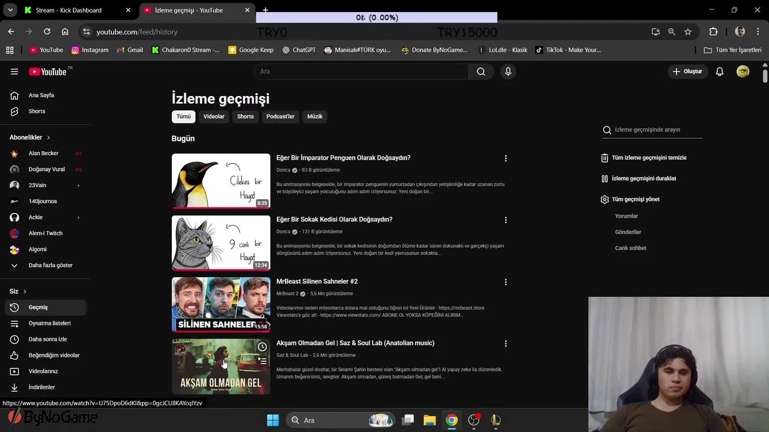The image size is (769, 432).
Task: Open more options for penguin video
Action: coord(505,158)
